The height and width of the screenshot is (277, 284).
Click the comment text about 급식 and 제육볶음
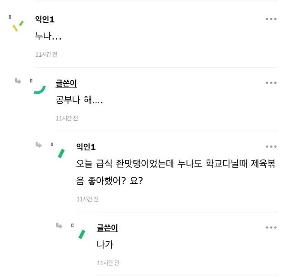[176, 172]
